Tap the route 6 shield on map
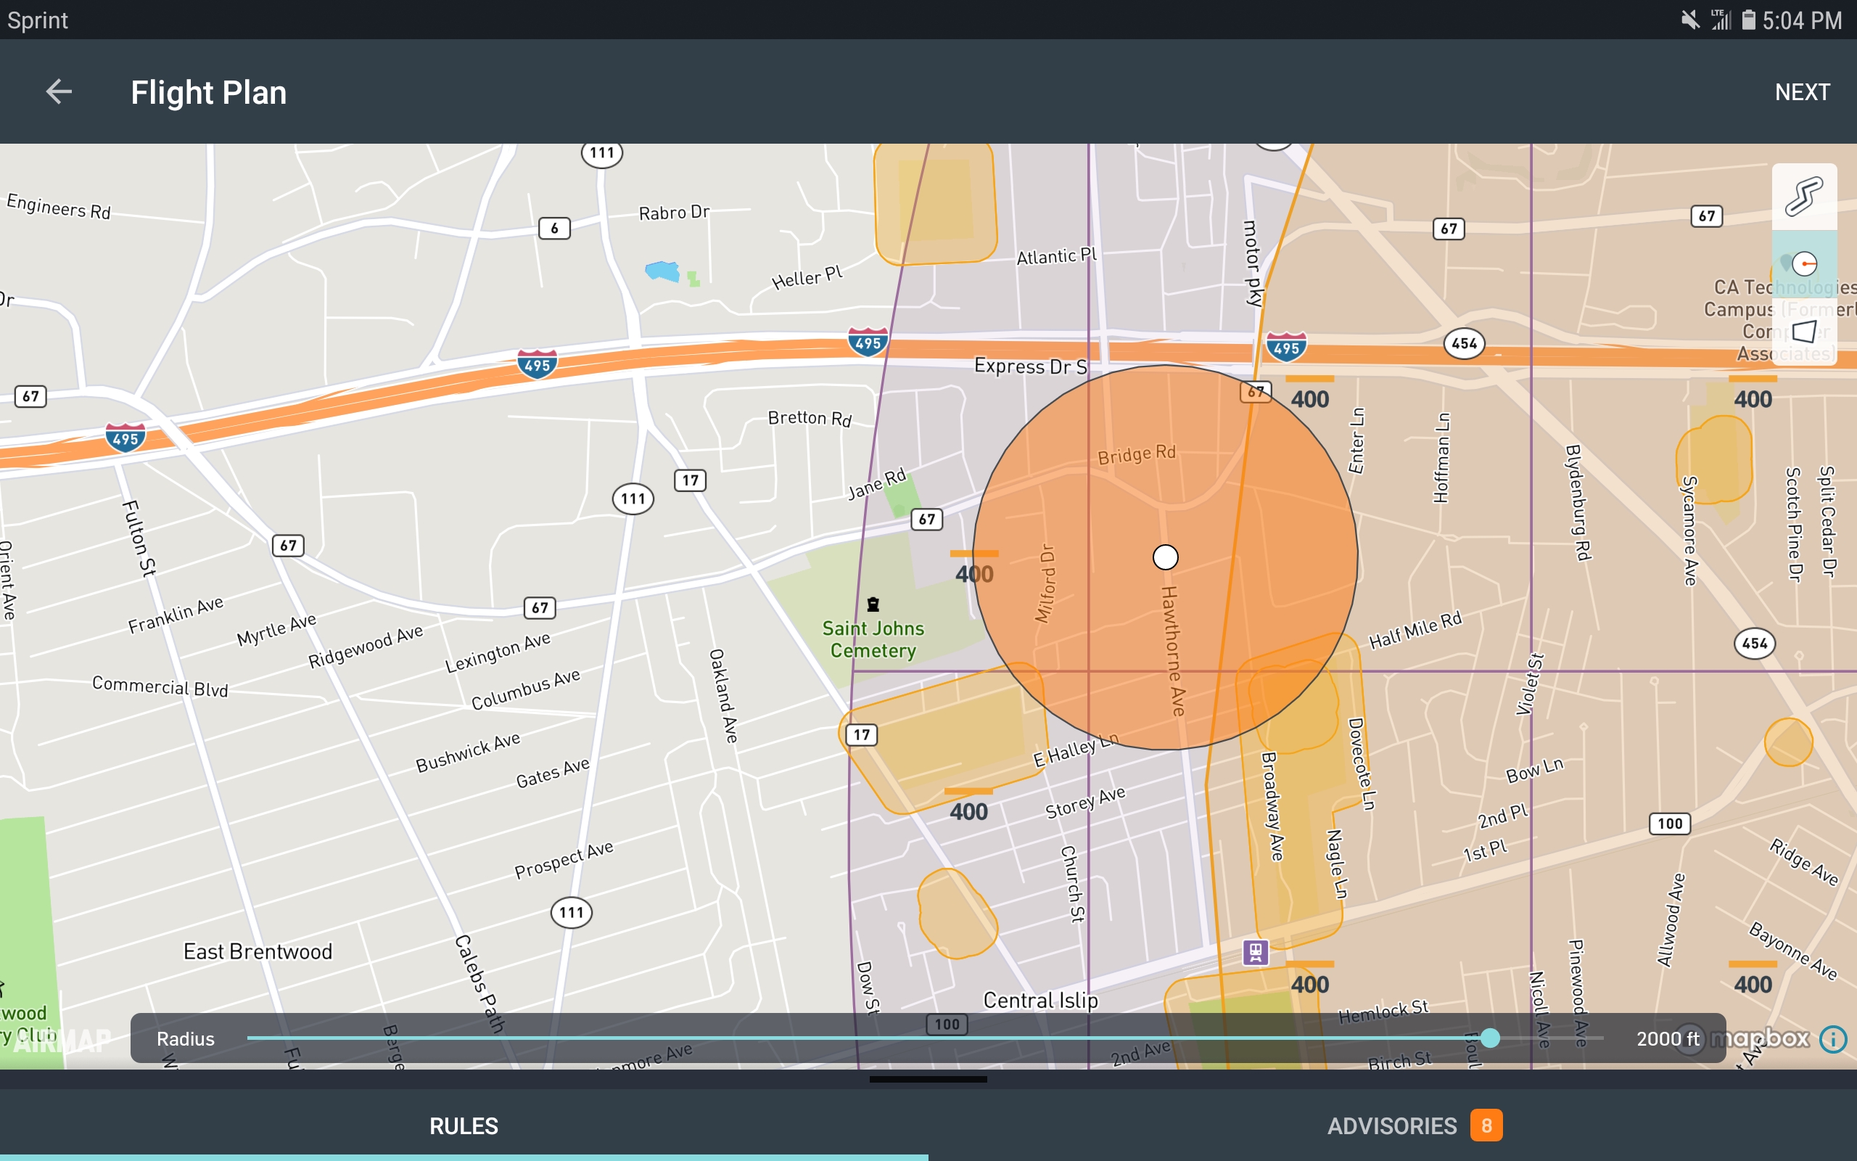Viewport: 1857px width, 1161px height. pos(554,228)
